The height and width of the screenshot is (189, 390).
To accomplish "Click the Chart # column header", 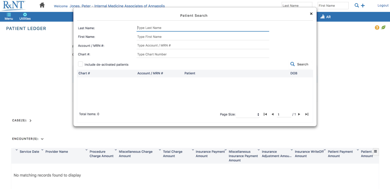I will coord(84,73).
